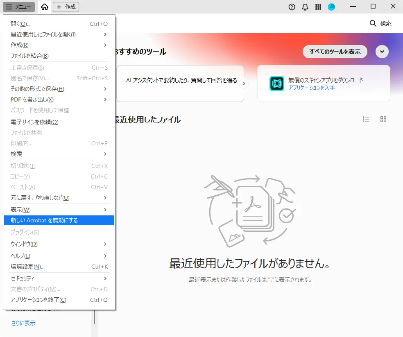The image size is (403, 337).
Task: Expand the ヘルプ(L) submenu
Action: point(59,256)
